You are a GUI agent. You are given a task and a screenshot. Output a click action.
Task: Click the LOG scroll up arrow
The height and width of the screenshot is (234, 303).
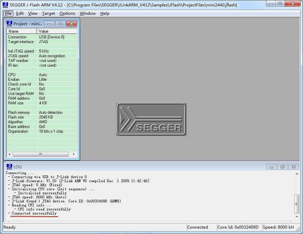coord(297,174)
